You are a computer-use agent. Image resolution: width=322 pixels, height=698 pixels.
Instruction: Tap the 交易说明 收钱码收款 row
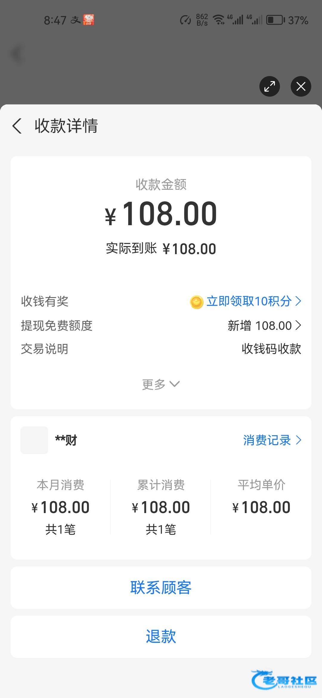click(x=161, y=349)
